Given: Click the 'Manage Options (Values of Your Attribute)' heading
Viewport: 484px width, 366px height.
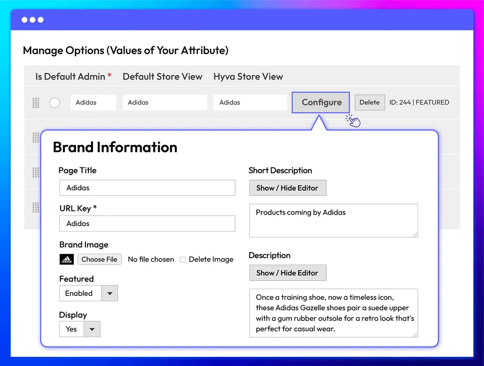Looking at the screenshot, I should (x=126, y=51).
